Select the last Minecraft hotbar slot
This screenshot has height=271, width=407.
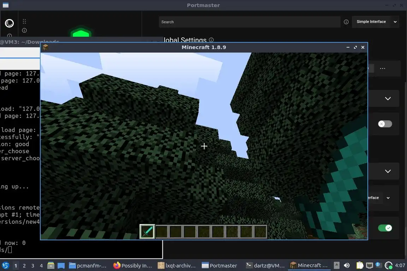(260, 231)
